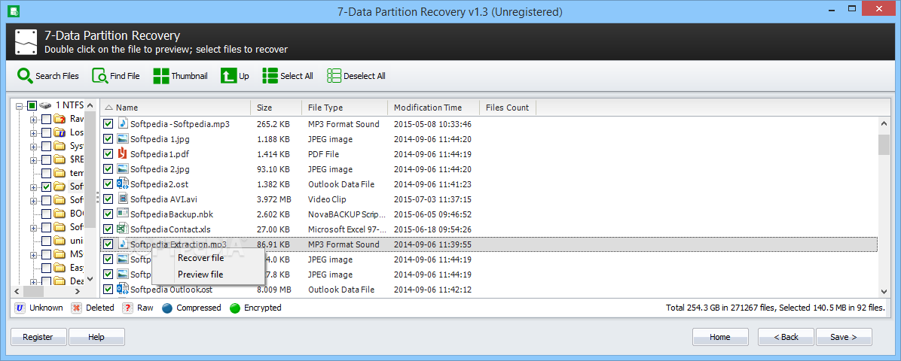Viewport: 901px width, 361px height.
Task: Switch to Thumbnail view icon
Action: [161, 75]
